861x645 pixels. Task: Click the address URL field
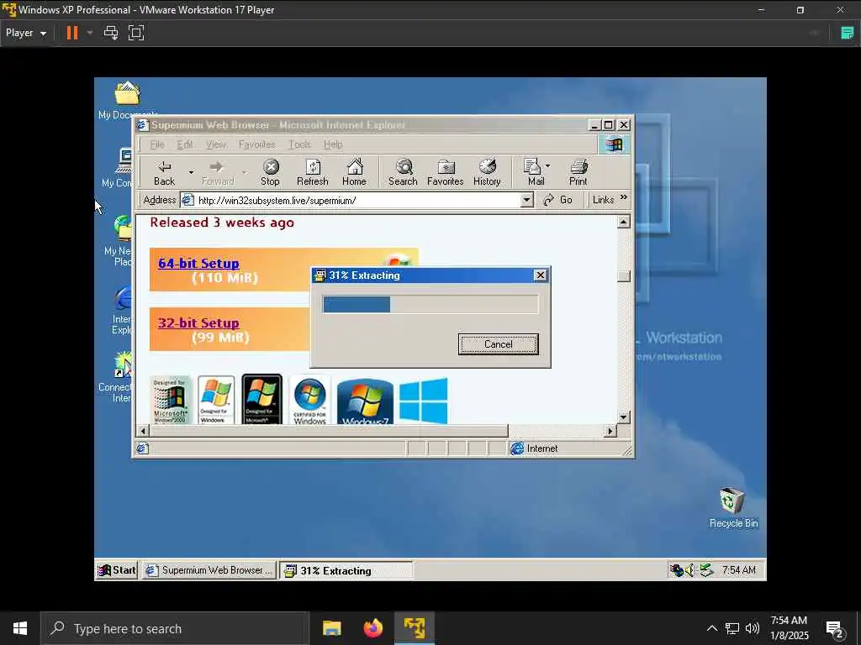[357, 200]
